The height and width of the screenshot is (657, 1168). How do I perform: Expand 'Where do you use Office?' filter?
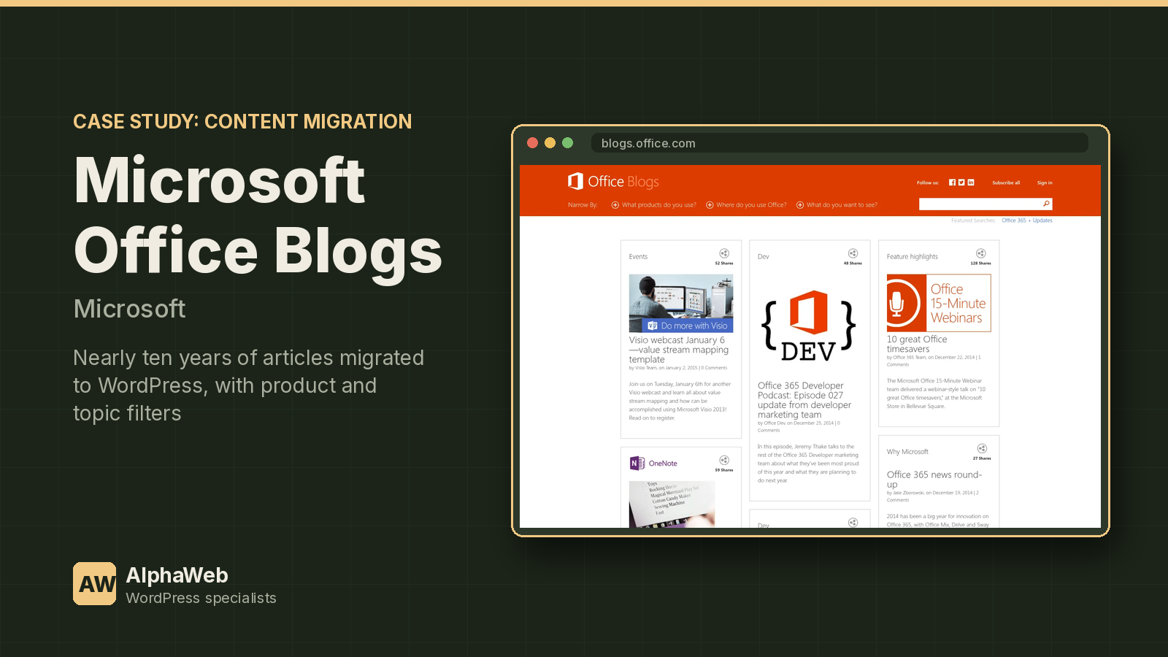click(746, 205)
